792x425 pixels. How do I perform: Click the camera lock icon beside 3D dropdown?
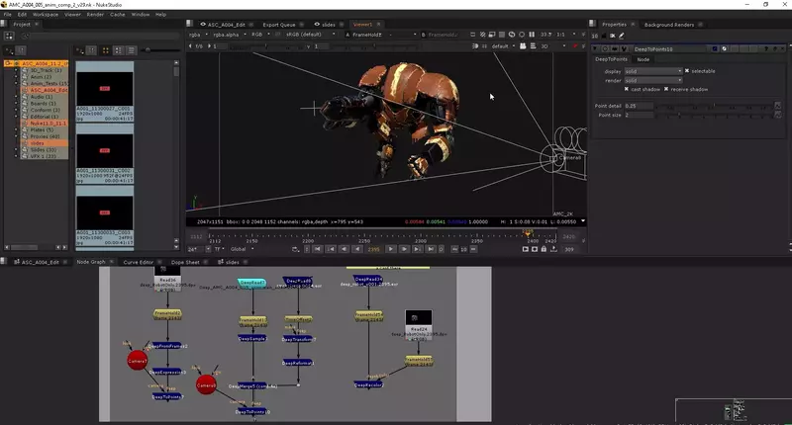coord(523,45)
